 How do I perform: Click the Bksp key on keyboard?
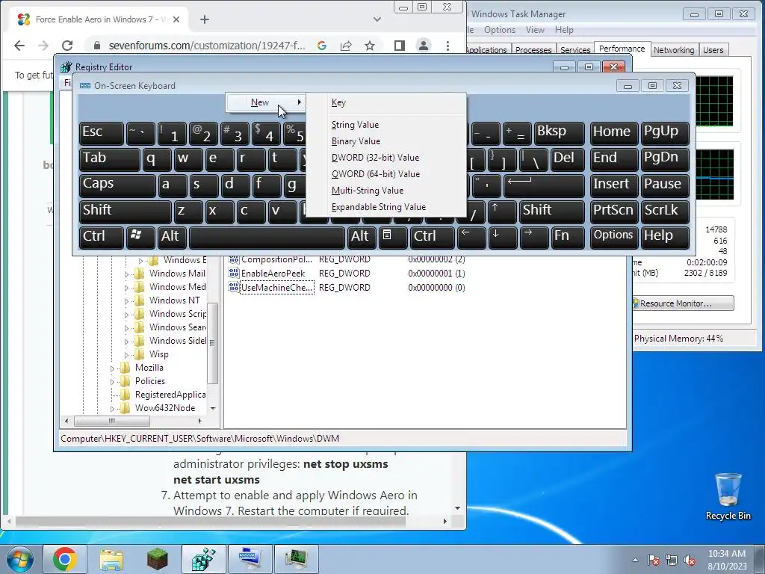pyautogui.click(x=559, y=133)
